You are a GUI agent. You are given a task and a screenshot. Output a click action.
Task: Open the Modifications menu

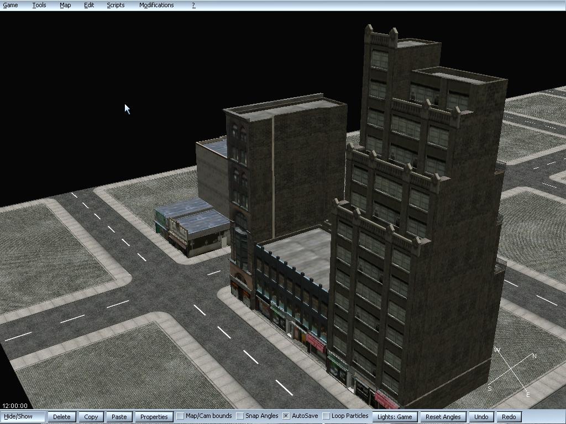156,5
